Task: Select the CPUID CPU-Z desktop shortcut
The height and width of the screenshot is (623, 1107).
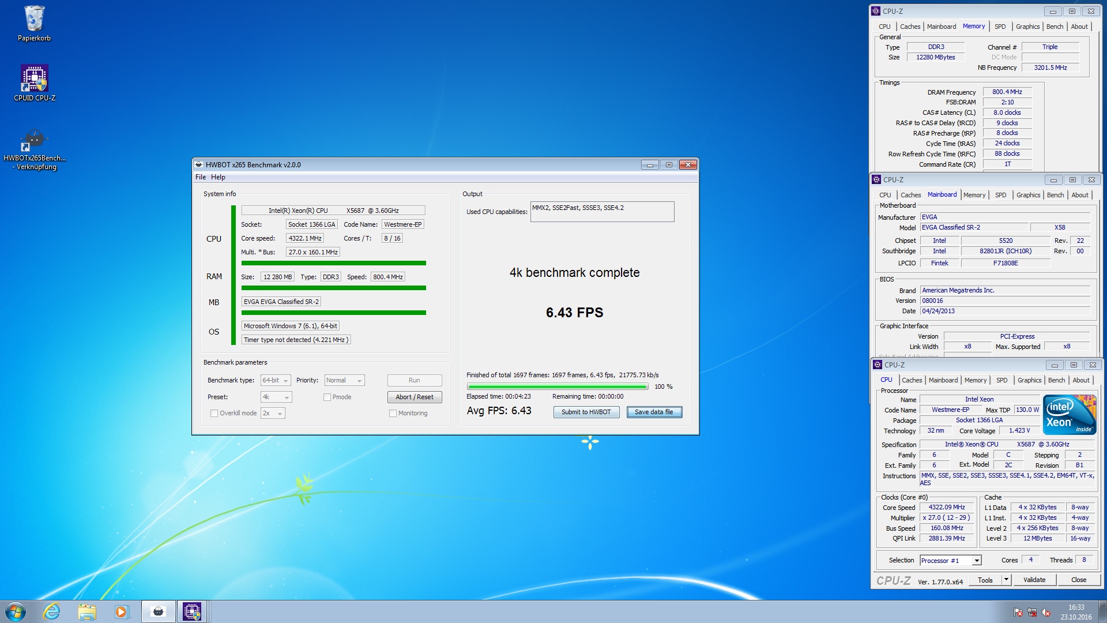Action: 35,82
